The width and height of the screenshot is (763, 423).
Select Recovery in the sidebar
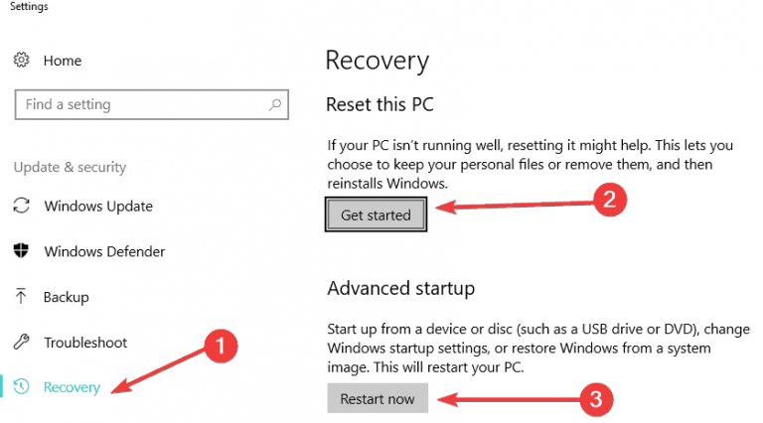[72, 387]
